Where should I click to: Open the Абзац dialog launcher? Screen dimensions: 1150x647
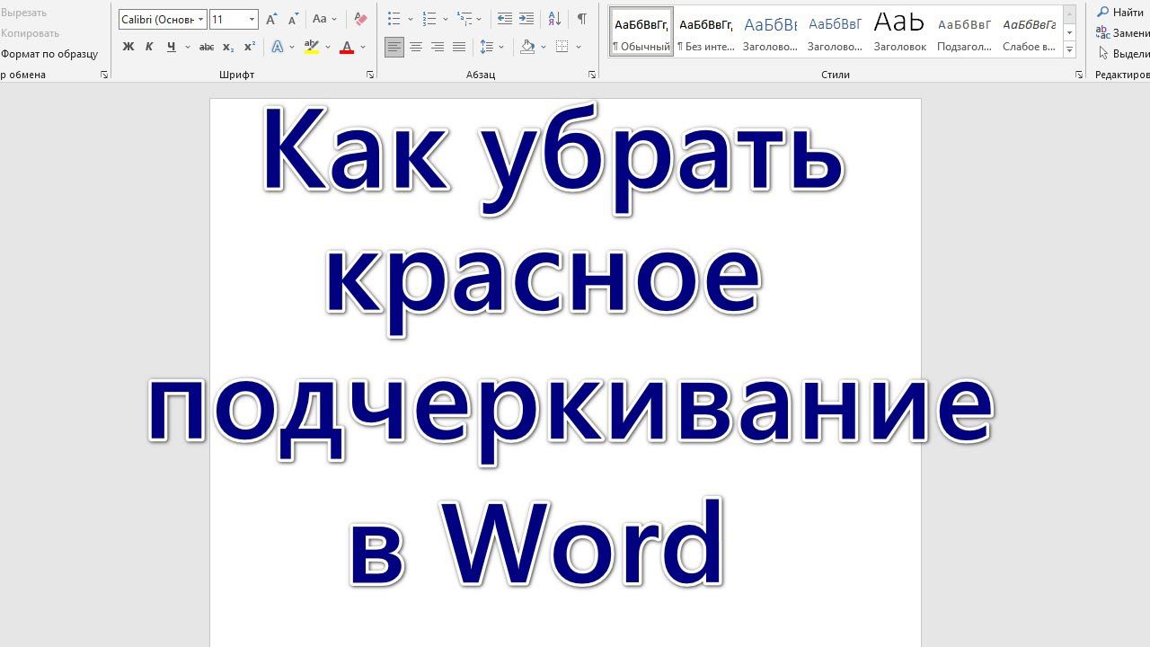[x=592, y=75]
